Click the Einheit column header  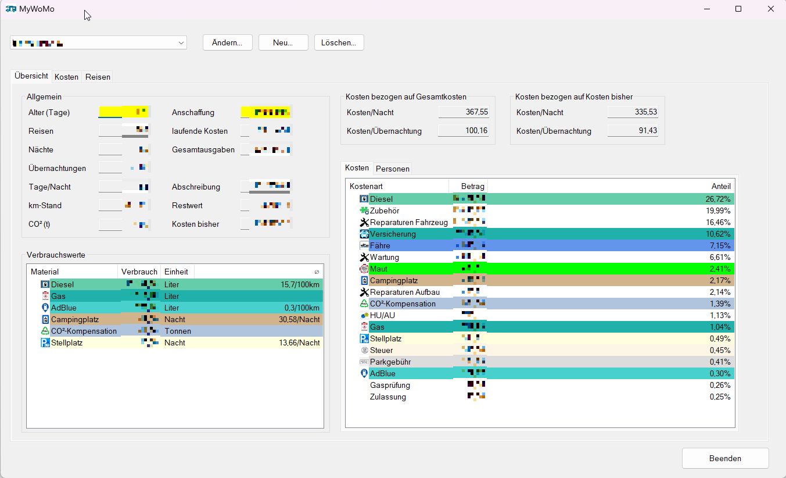pos(177,272)
